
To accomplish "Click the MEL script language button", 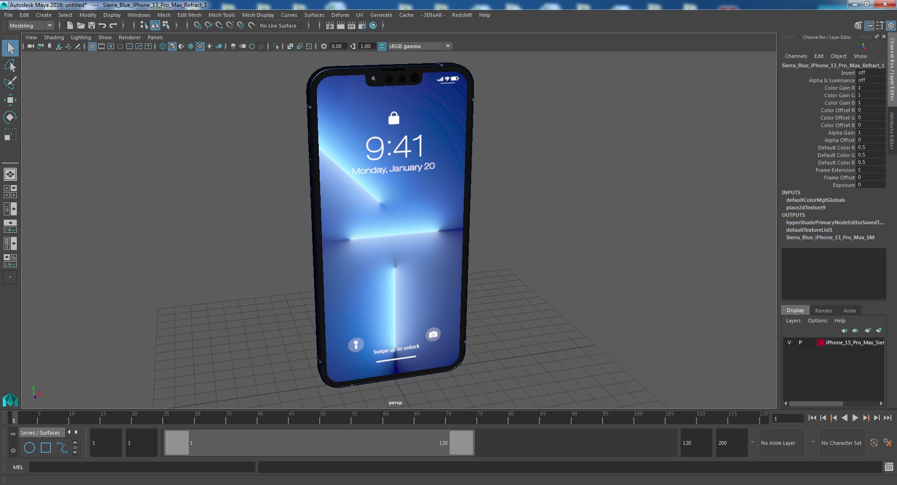I will (18, 467).
